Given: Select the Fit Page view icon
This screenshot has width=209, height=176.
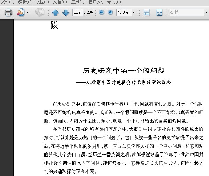Looking at the screenshot, I should pos(159,13).
